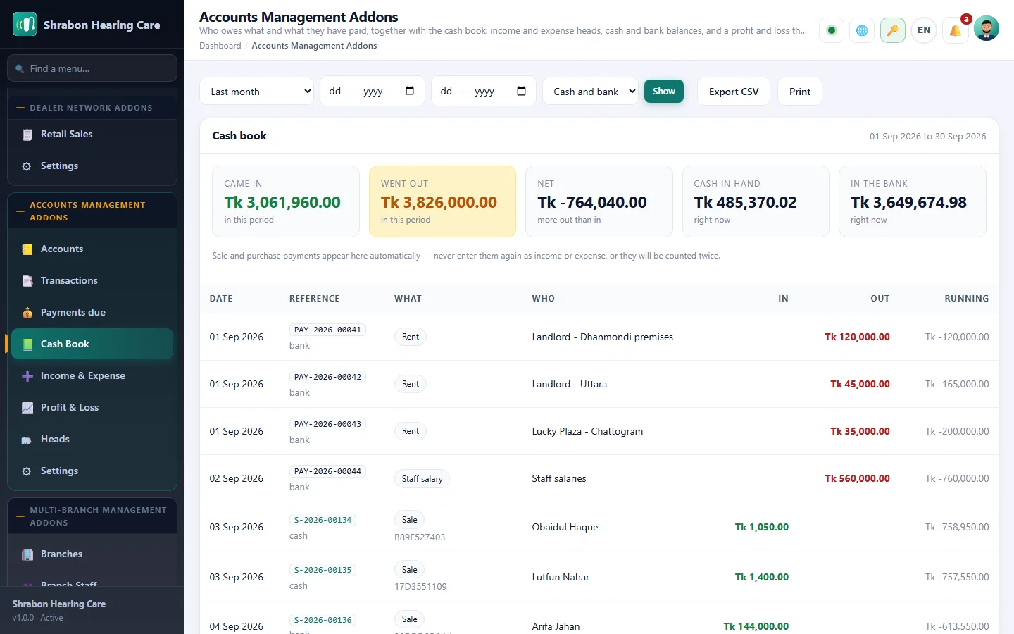Open the Income & Expense plus icon
Screen dimensions: 1014x634
click(x=27, y=375)
